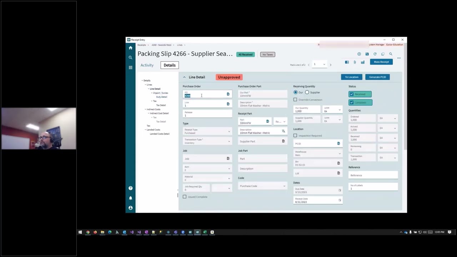Click the translate icon in Description field
This screenshot has width=457, height=257.
[x=283, y=131]
